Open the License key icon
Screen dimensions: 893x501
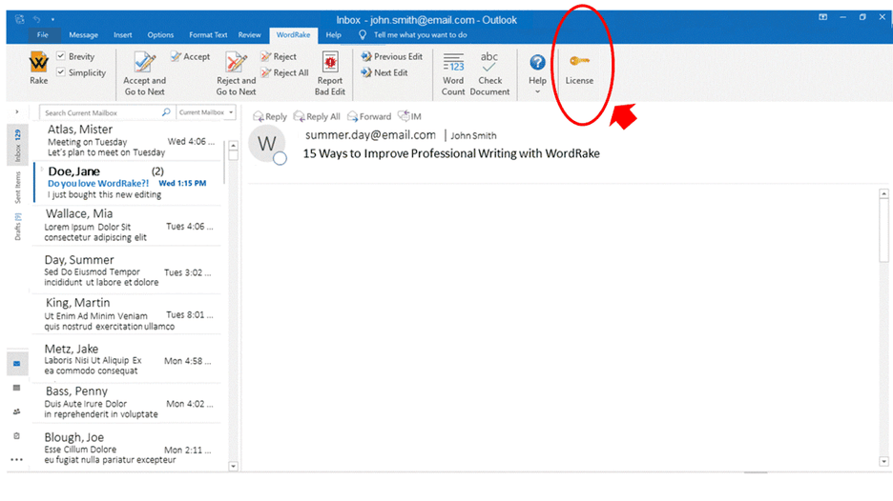click(579, 63)
